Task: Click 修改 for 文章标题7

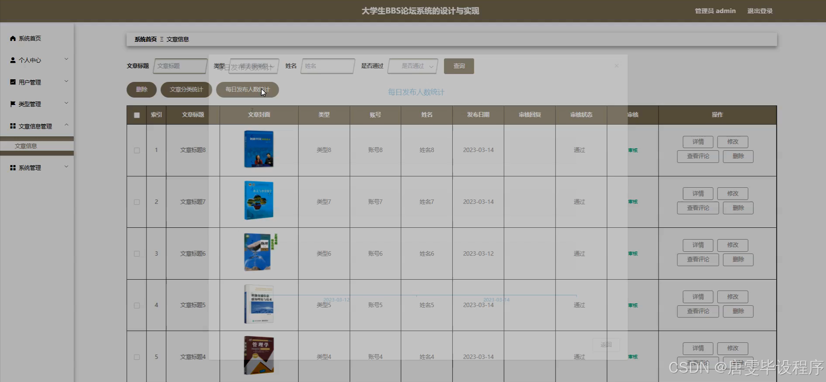Action: (733, 193)
